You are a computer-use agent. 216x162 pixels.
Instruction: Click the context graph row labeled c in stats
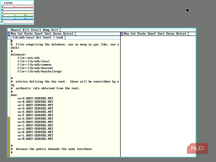[17, 19]
